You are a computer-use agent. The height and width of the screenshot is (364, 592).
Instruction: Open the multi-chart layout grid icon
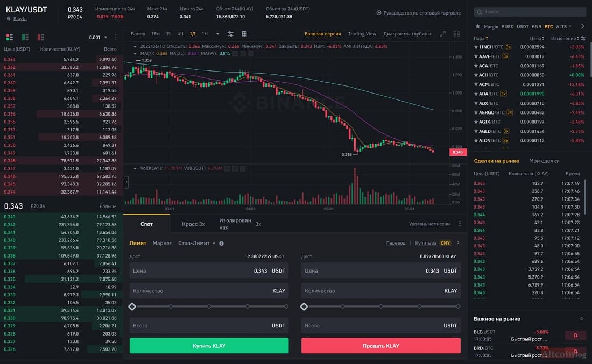pos(456,34)
